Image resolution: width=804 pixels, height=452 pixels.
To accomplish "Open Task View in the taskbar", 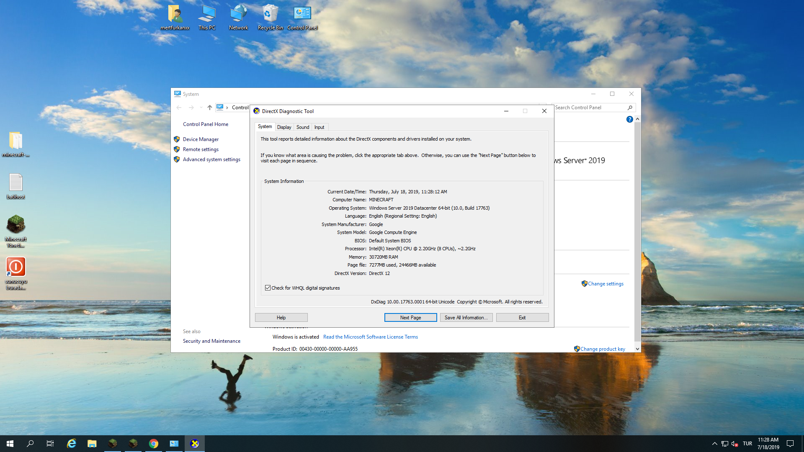I will pos(50,444).
